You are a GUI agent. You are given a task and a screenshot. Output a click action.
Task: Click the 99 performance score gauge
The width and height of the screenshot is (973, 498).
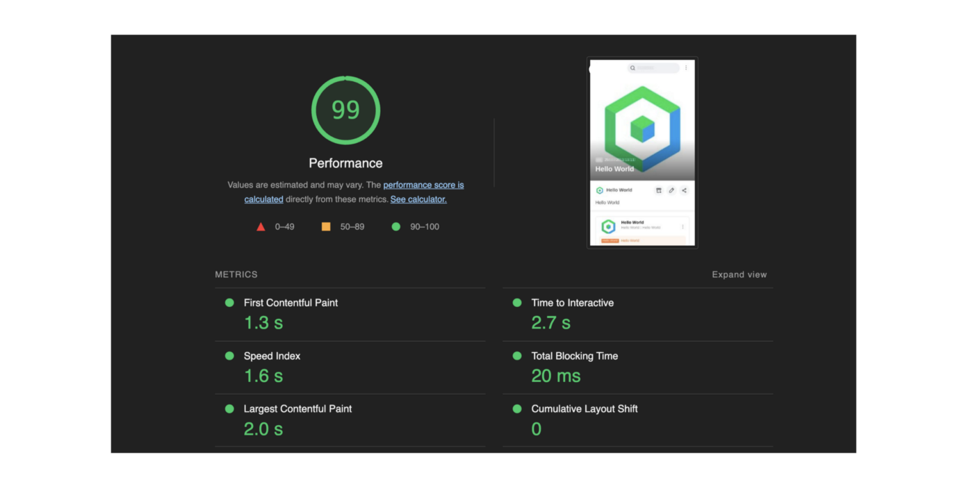pos(345,110)
